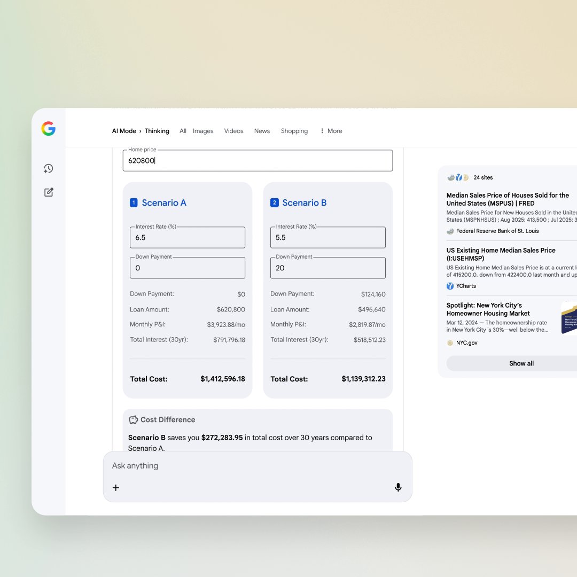Screen dimensions: 577x577
Task: Select Scenario A total interest $791,796.18
Action: click(x=229, y=340)
